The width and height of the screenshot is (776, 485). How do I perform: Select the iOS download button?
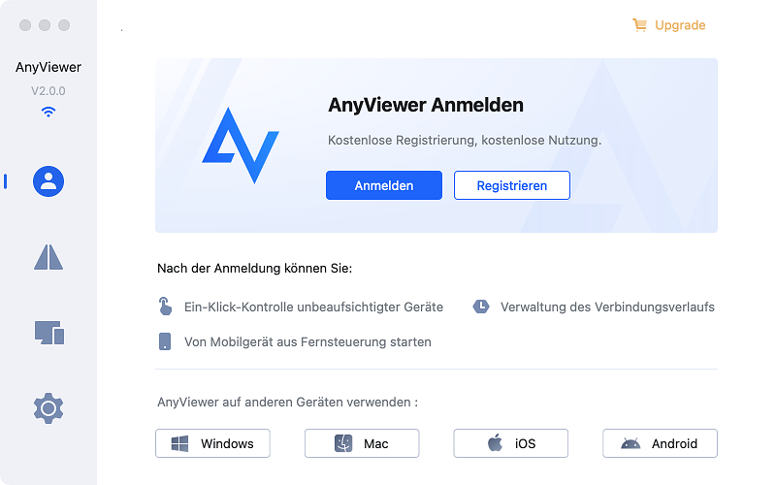pyautogui.click(x=511, y=443)
